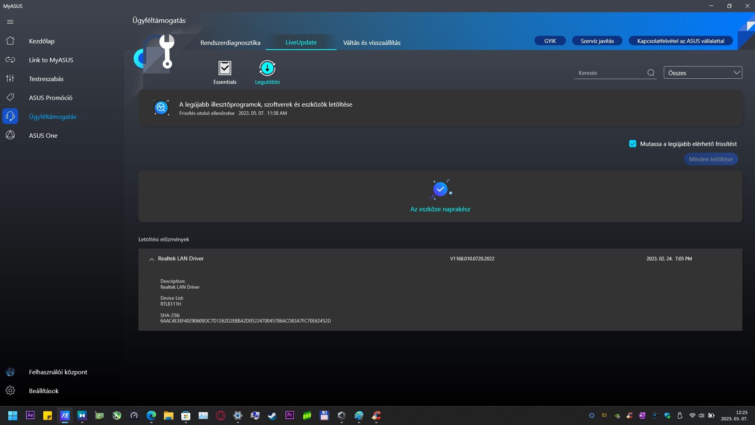Open Testreszabás customization section
The width and height of the screenshot is (755, 425).
coord(46,79)
